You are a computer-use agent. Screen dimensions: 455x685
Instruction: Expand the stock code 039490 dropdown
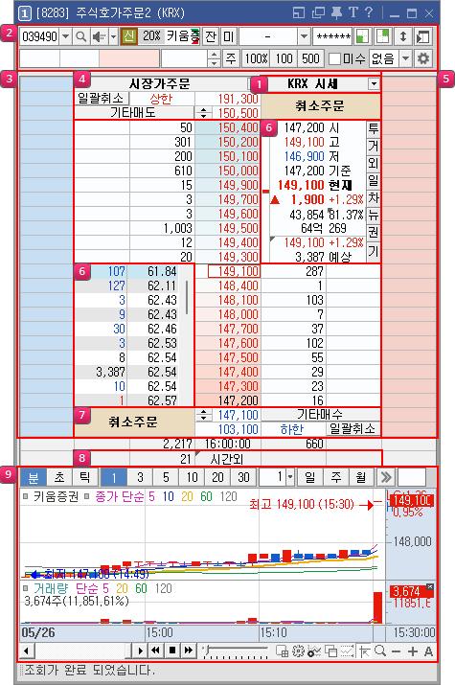(x=65, y=36)
